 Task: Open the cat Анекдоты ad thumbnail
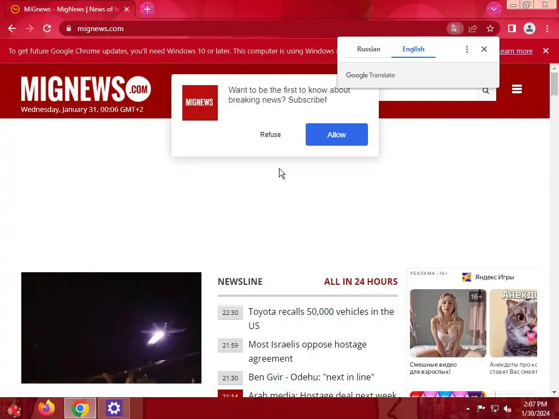tap(513, 323)
